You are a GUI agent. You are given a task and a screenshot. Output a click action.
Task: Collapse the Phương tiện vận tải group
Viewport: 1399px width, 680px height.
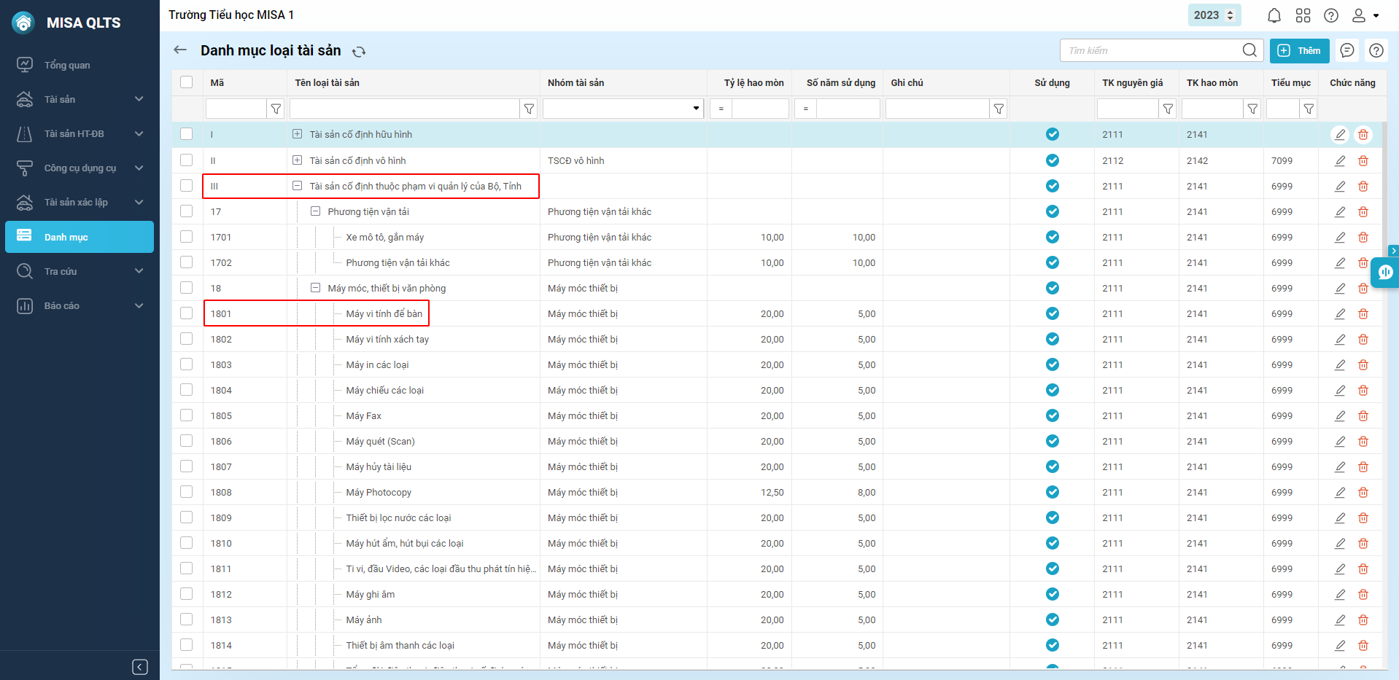(x=315, y=211)
